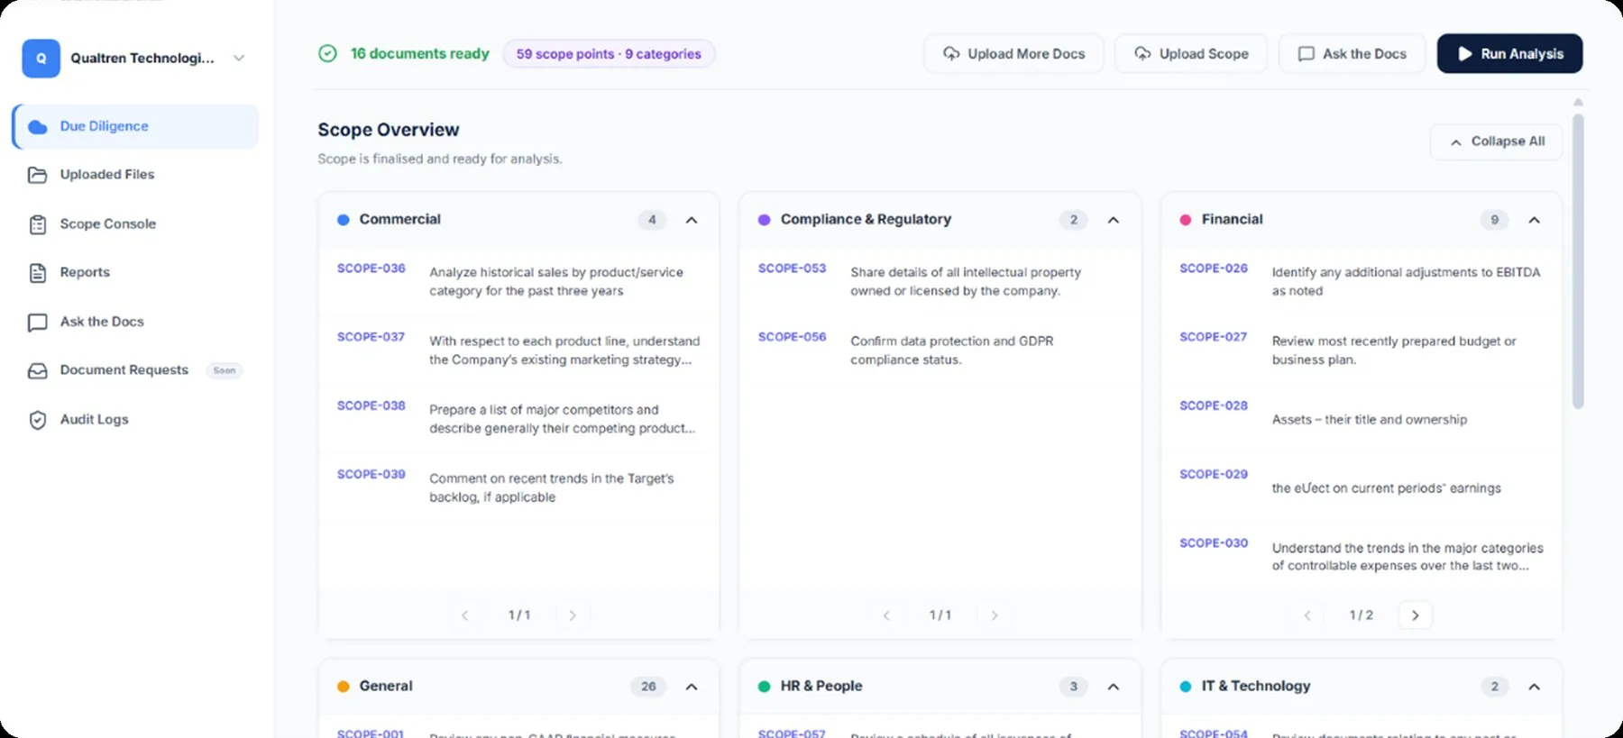Image resolution: width=1623 pixels, height=738 pixels.
Task: Click next page arrow in Compliance card
Action: point(995,615)
